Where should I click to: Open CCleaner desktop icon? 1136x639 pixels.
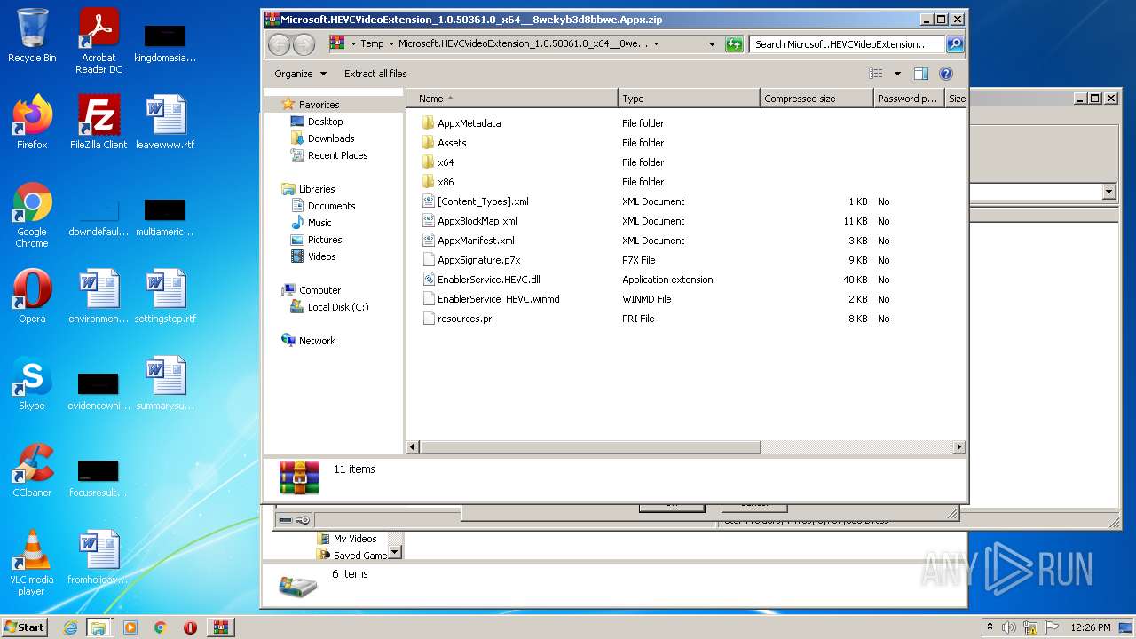coord(32,469)
